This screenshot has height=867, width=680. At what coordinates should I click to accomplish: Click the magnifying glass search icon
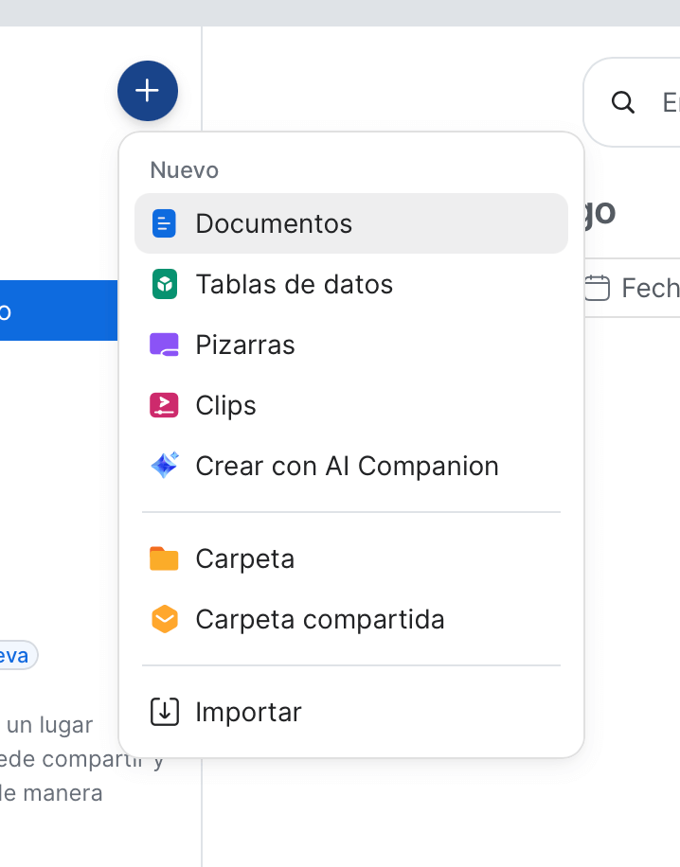point(623,102)
